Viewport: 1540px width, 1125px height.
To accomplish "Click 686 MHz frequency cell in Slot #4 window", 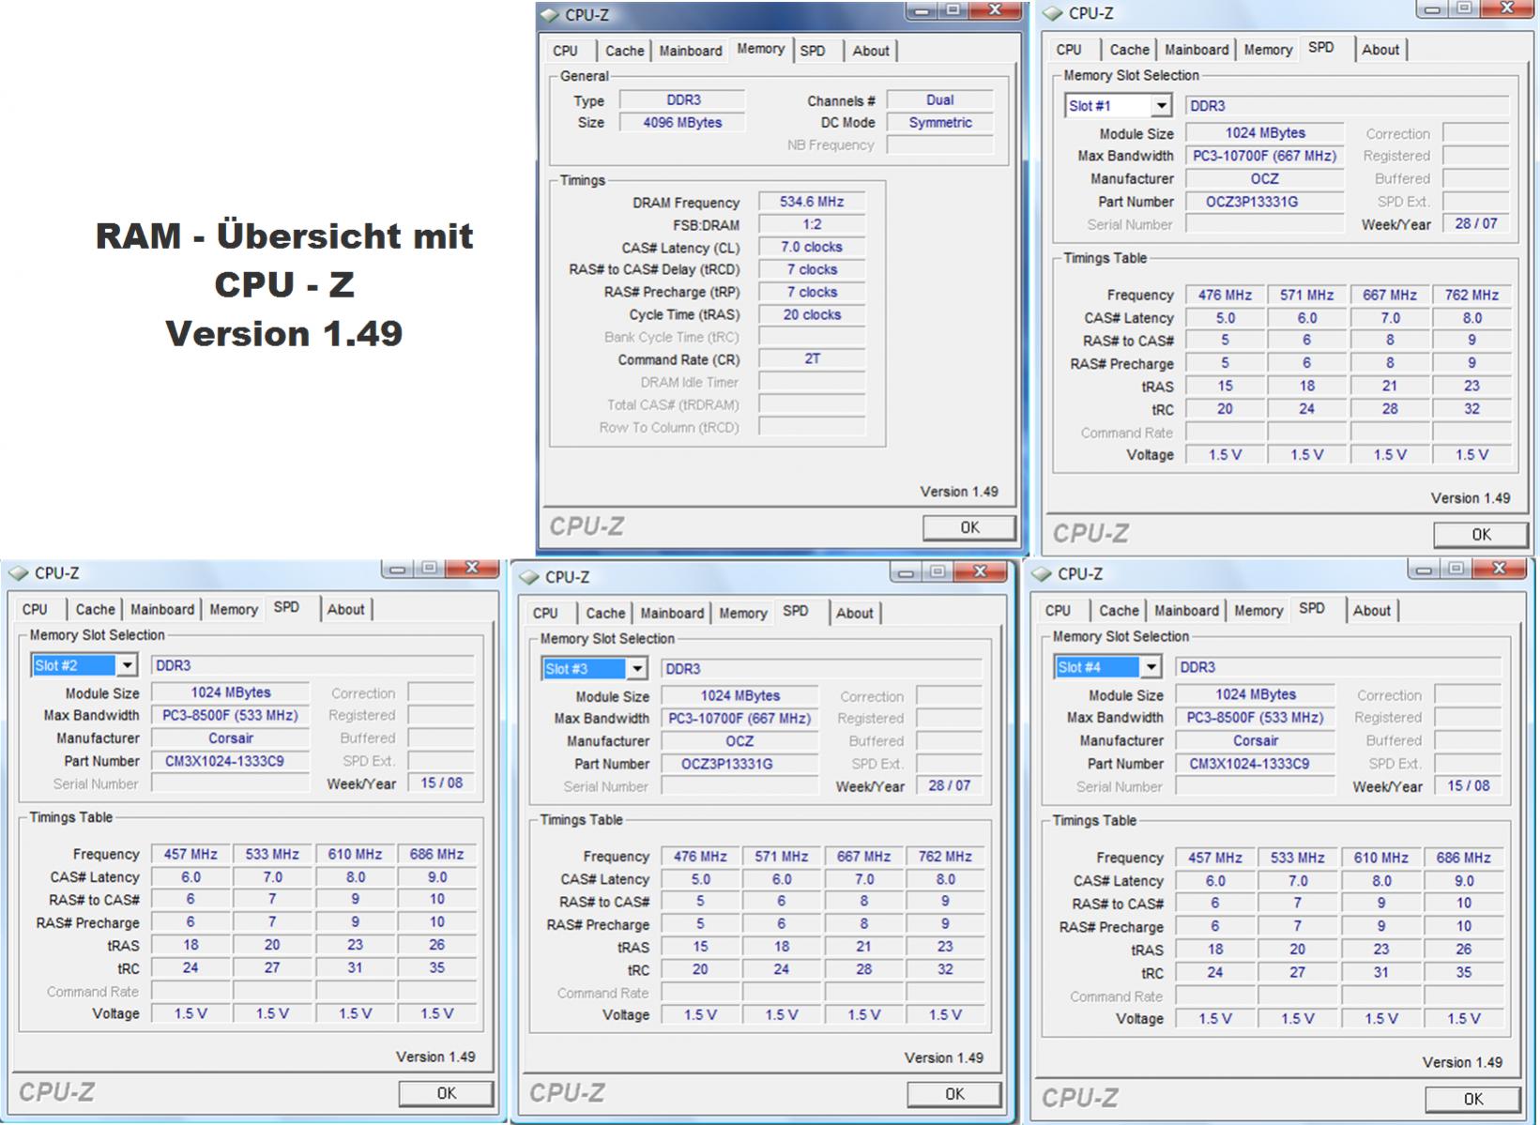I will point(1463,858).
